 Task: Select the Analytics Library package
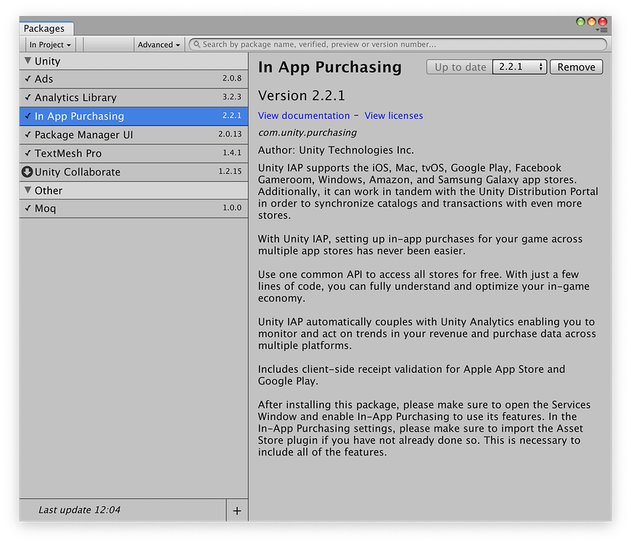click(87, 97)
